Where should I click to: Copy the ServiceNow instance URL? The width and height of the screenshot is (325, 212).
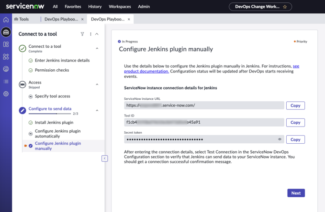point(295,106)
